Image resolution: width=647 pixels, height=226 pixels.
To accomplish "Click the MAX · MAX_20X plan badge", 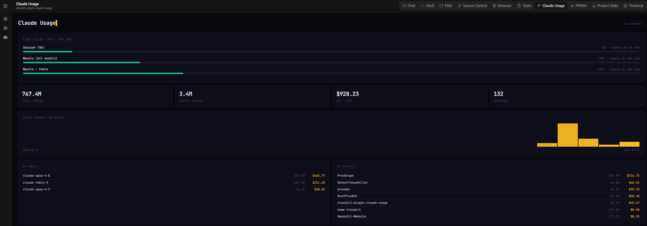I will coord(60,40).
